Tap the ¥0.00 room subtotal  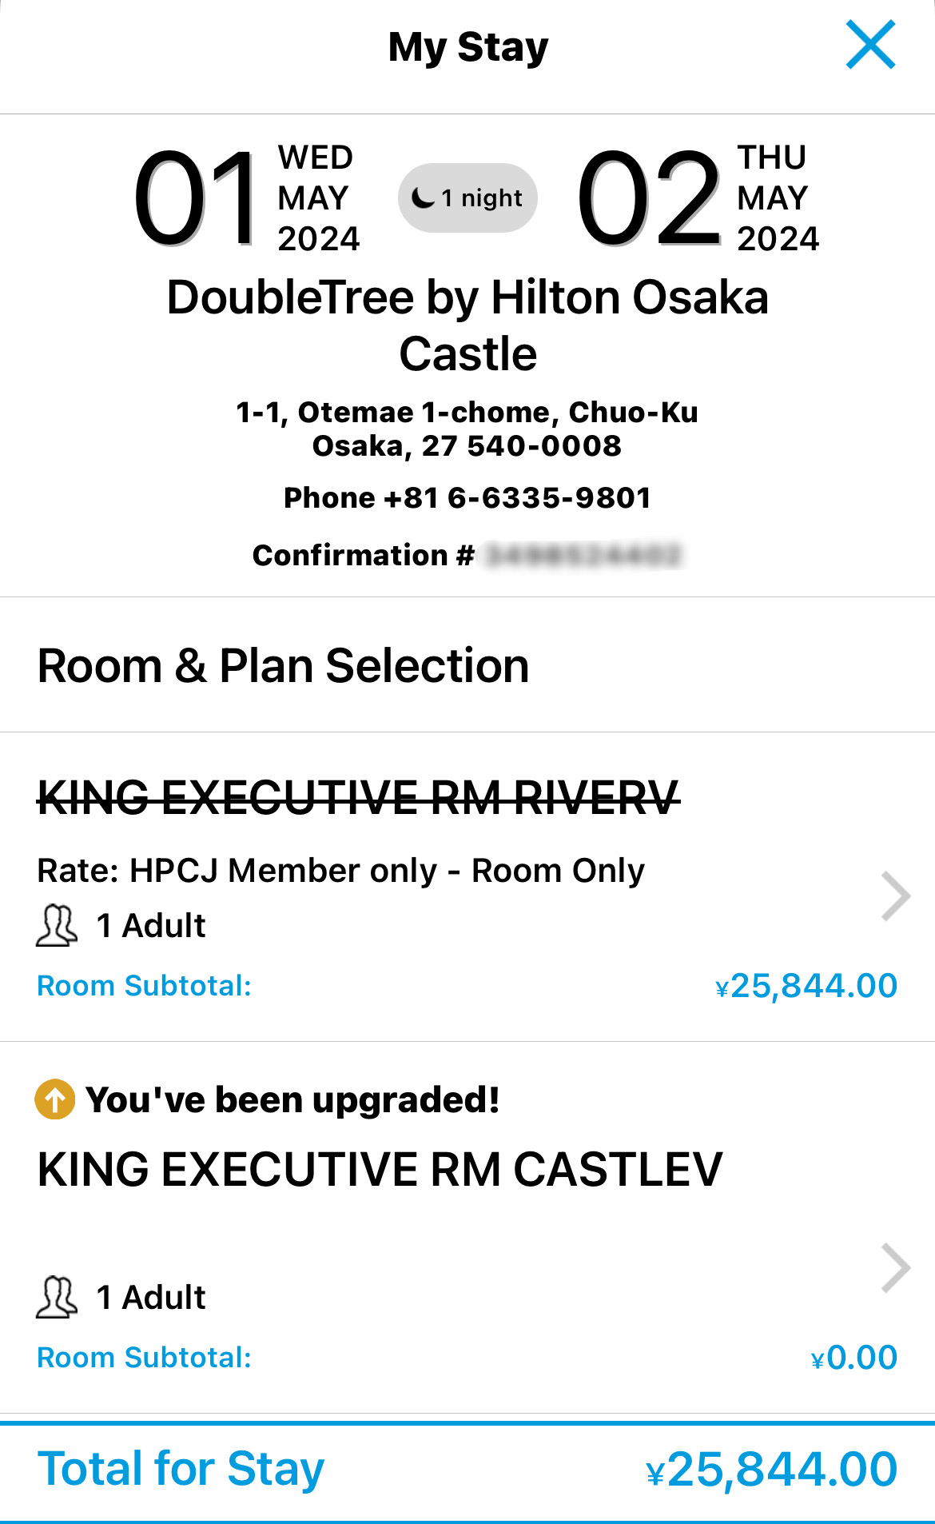(853, 1358)
